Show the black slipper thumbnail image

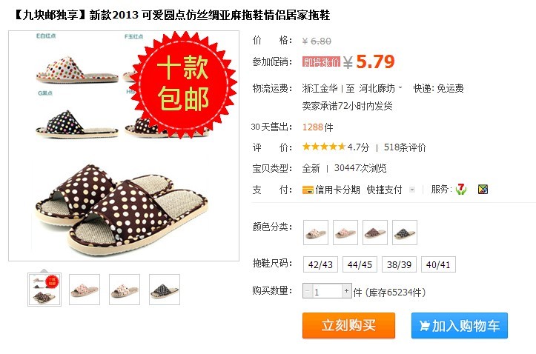165,290
